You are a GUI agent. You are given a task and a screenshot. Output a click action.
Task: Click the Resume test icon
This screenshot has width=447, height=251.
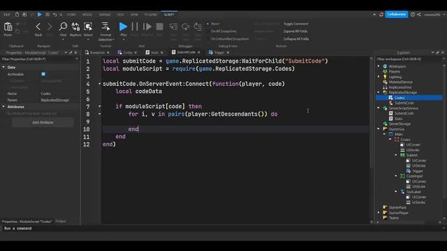(147, 26)
